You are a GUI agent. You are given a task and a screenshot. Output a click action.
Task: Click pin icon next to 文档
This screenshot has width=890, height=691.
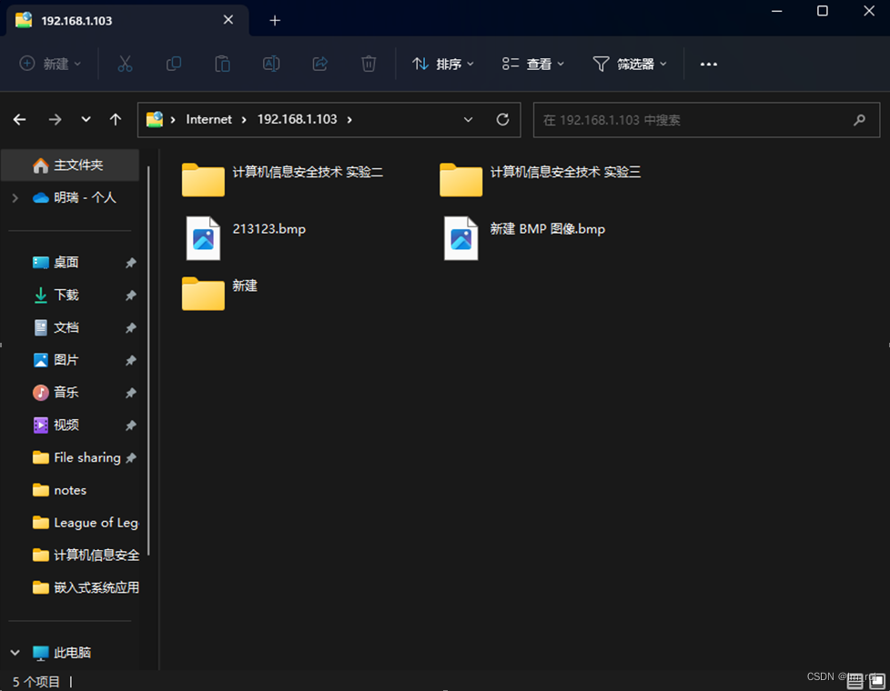click(131, 327)
